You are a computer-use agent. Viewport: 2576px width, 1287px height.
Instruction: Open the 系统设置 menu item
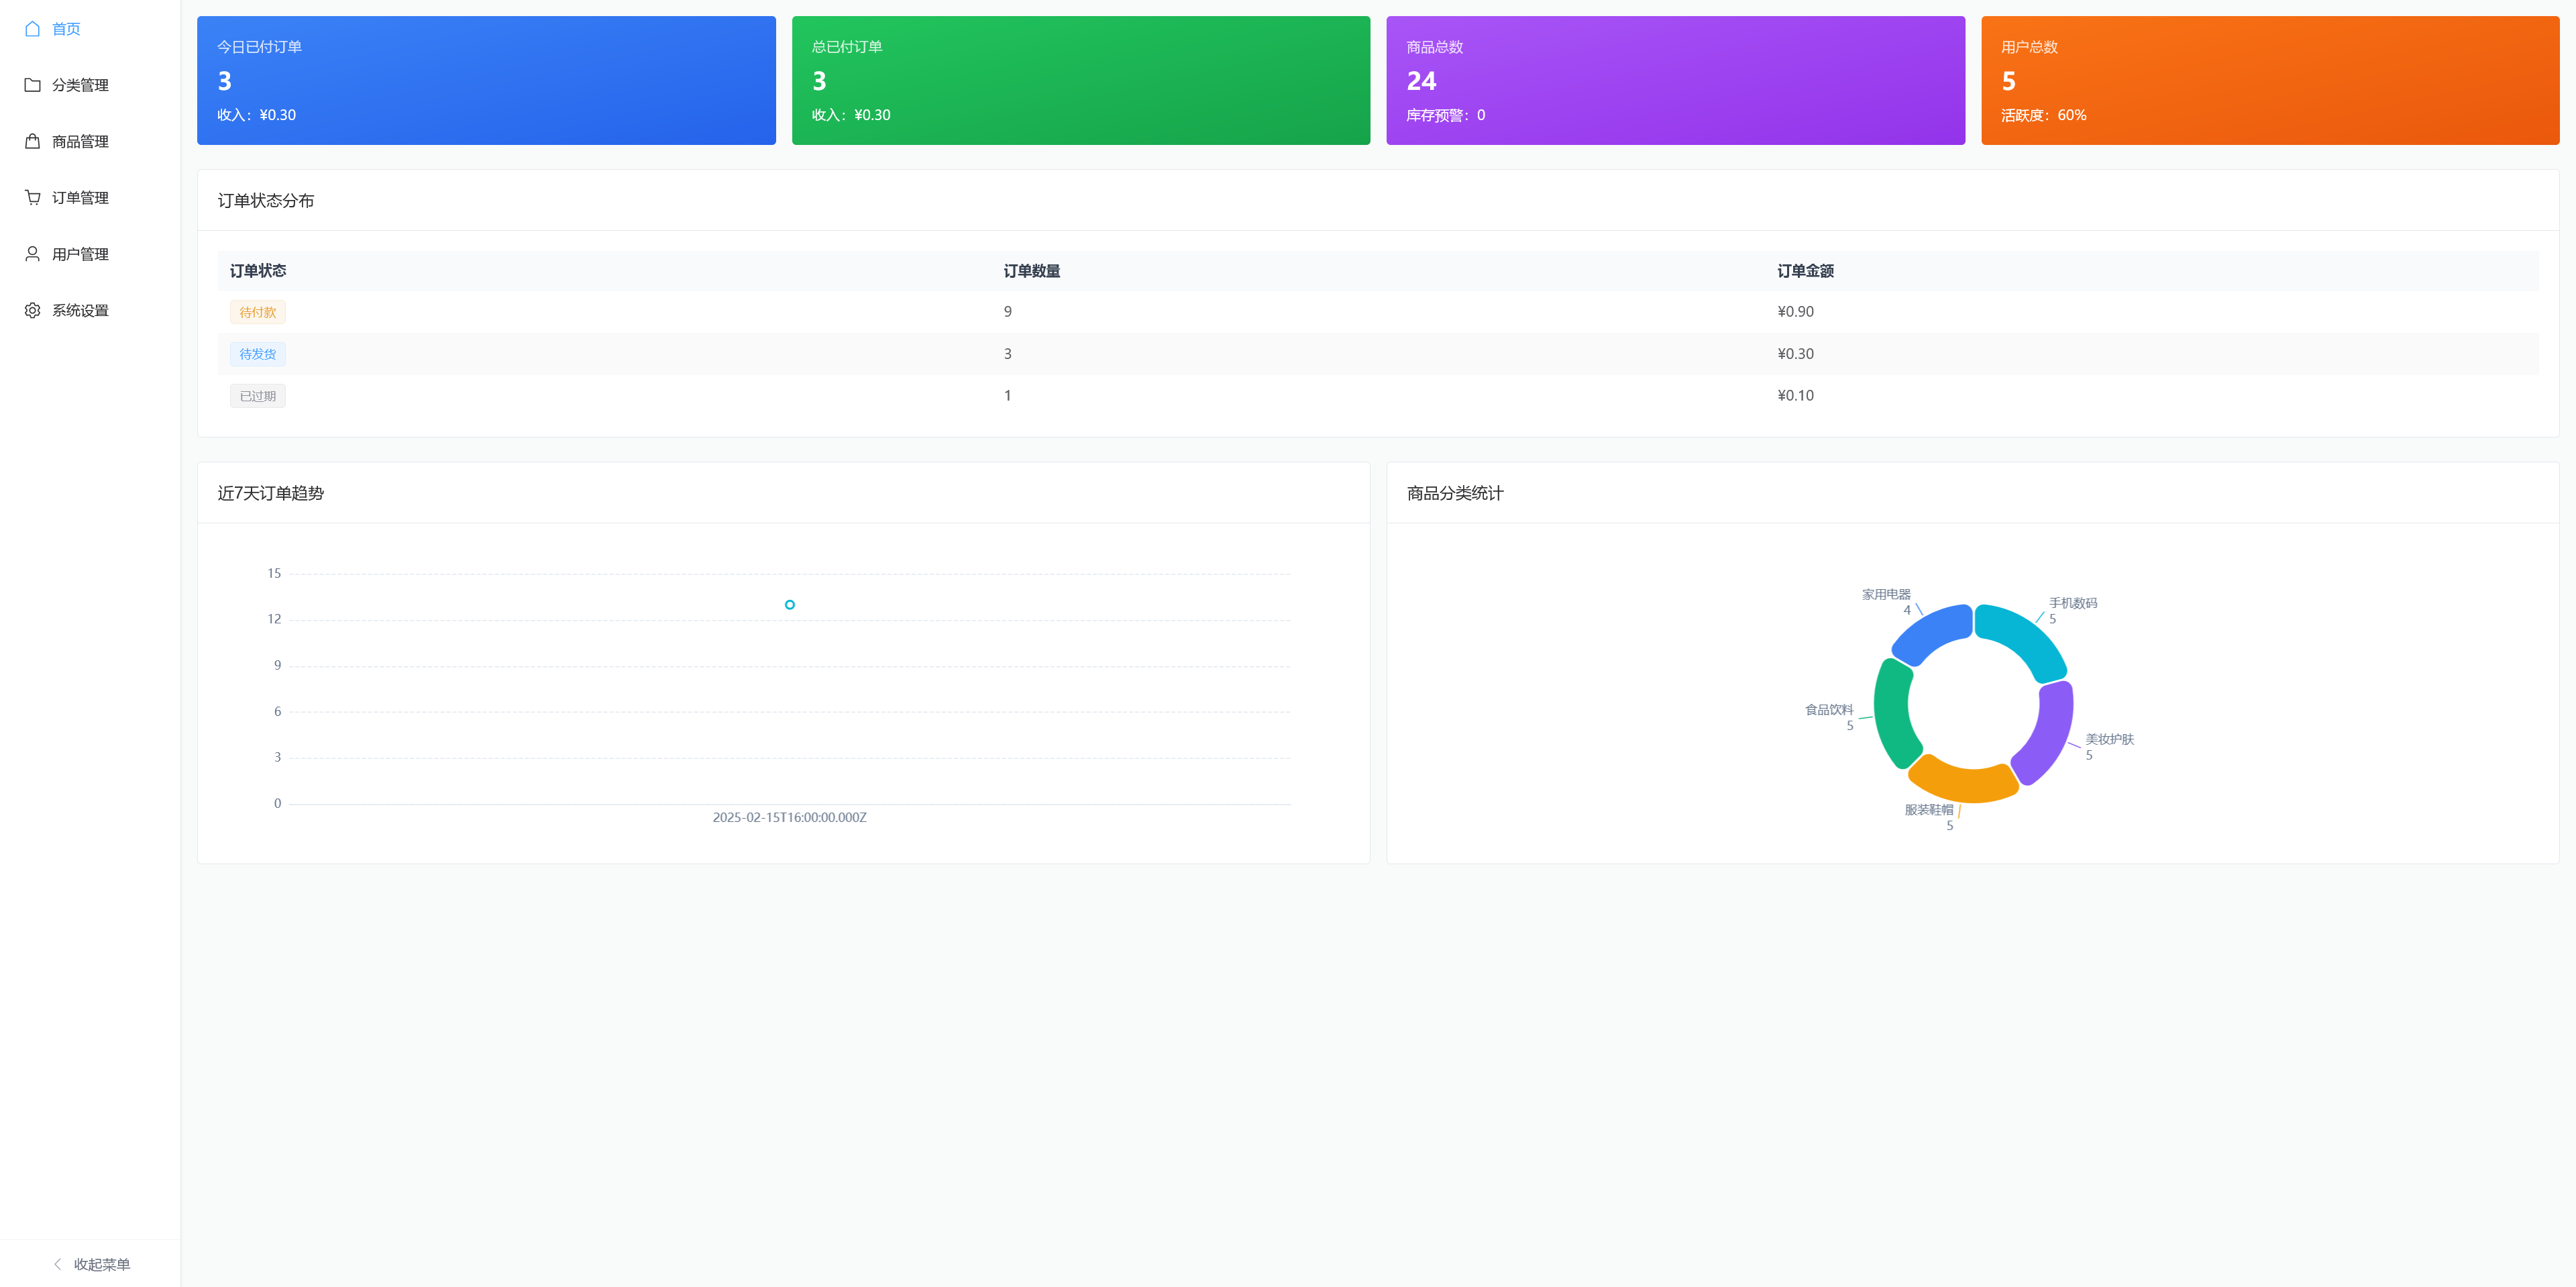click(x=80, y=310)
